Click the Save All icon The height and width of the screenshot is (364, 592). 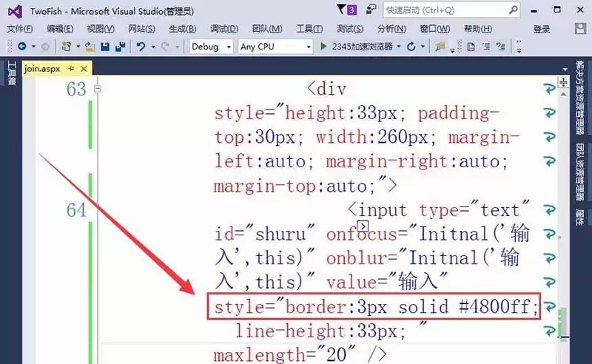pyautogui.click(x=118, y=47)
